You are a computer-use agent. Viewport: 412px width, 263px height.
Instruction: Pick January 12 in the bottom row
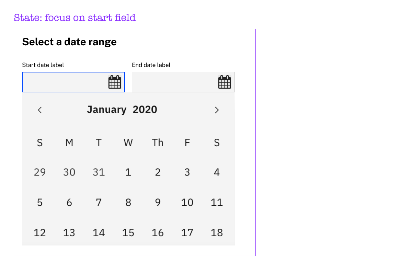pos(39,232)
